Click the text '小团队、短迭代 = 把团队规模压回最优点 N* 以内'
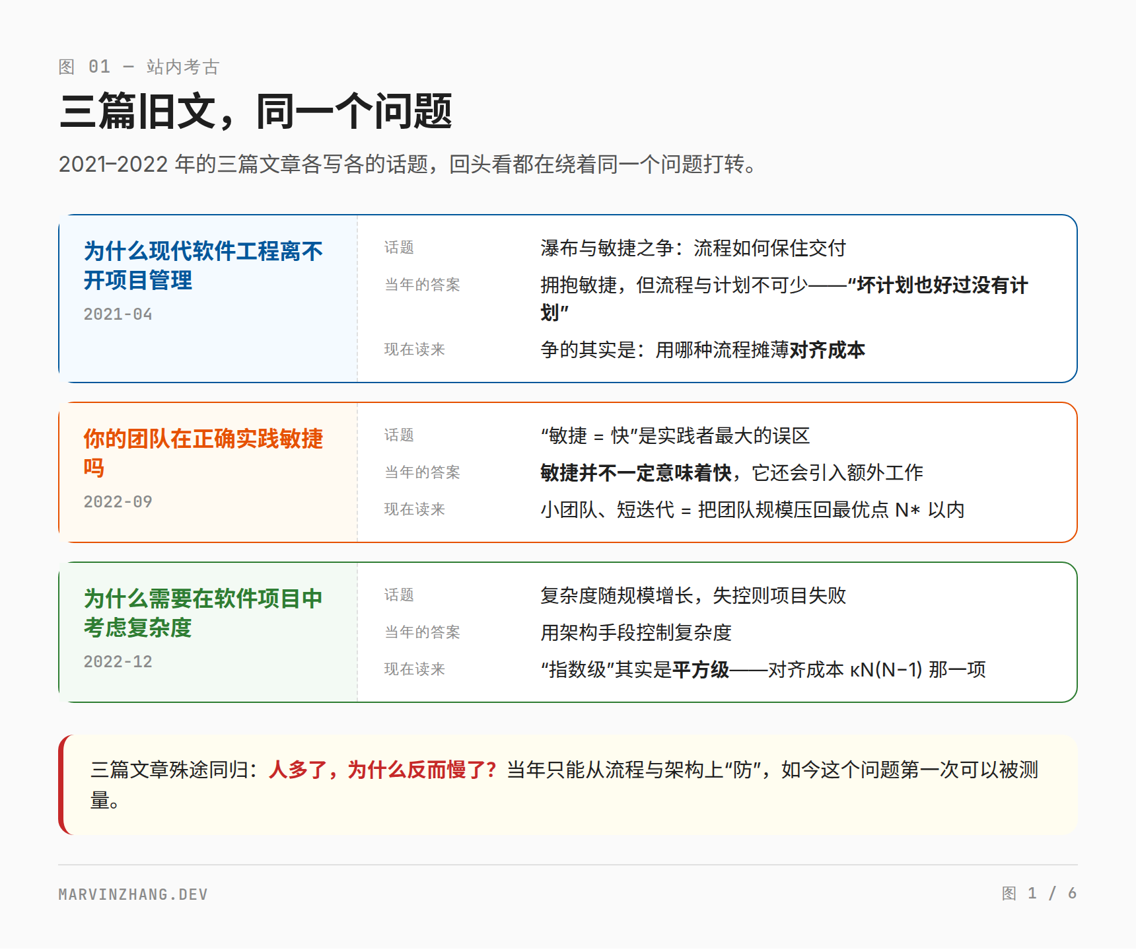This screenshot has width=1136, height=950. click(x=752, y=510)
